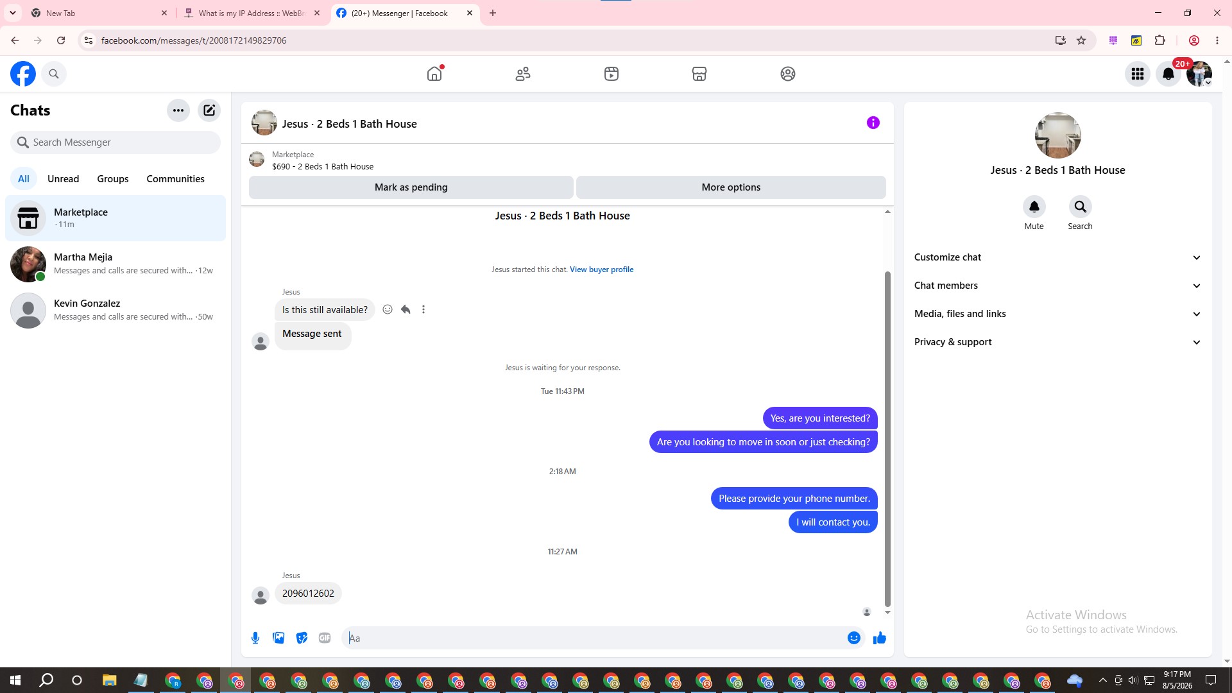Open browser Extensions puzzle icon

(1159, 40)
